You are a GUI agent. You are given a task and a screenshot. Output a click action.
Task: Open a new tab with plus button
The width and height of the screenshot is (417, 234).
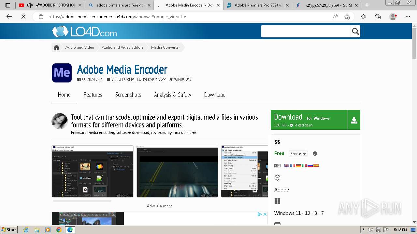coord(367,5)
